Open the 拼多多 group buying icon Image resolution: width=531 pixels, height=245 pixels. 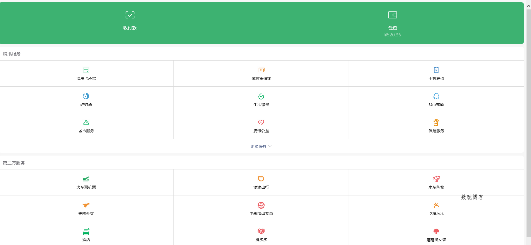(261, 231)
